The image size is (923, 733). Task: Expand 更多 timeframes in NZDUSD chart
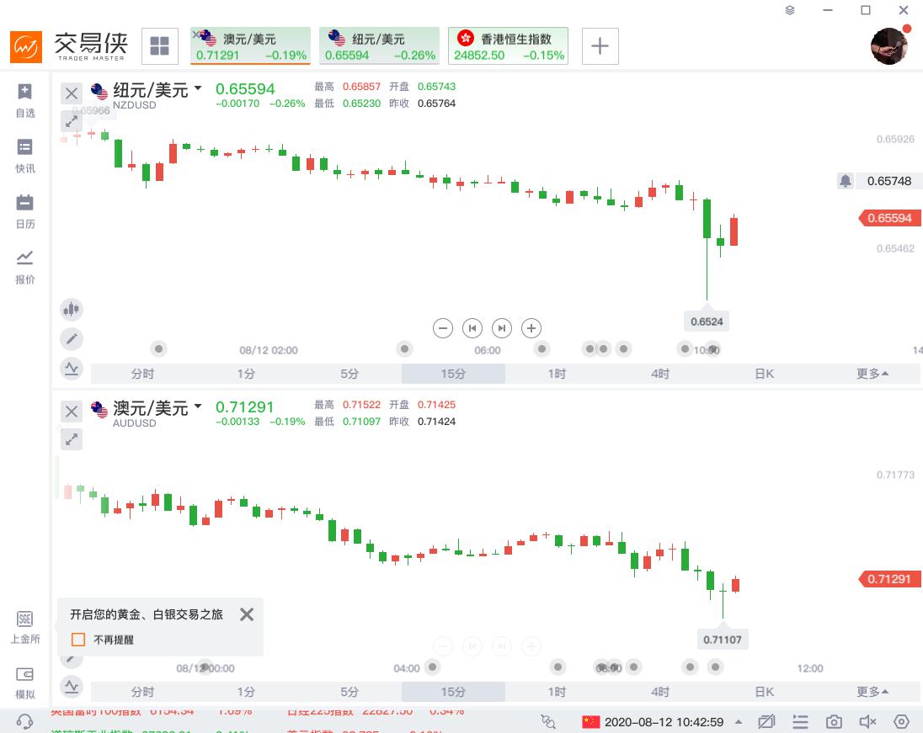click(872, 374)
